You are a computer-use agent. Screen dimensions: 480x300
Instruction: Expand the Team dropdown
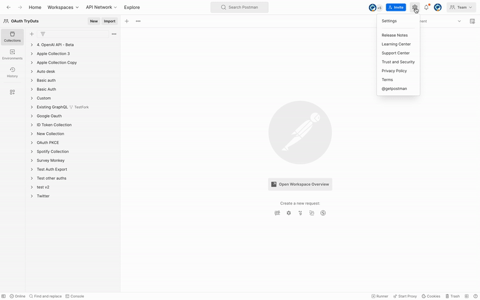coord(461,7)
